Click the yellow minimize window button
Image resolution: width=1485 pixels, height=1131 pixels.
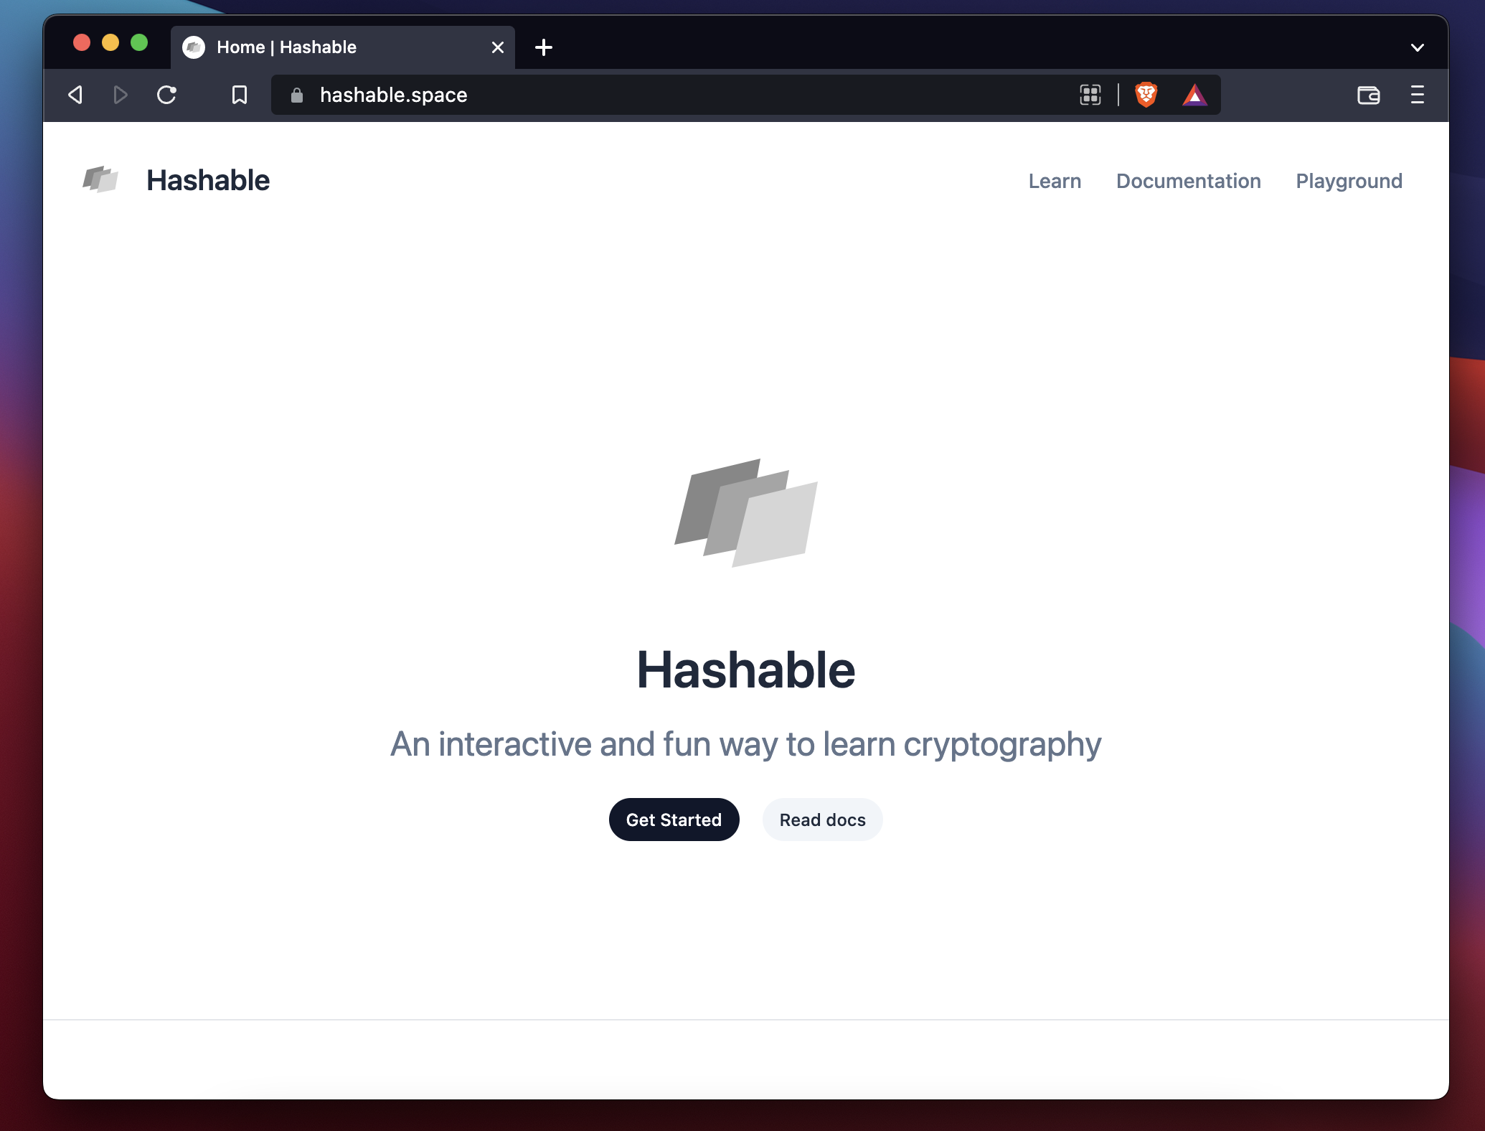click(110, 43)
